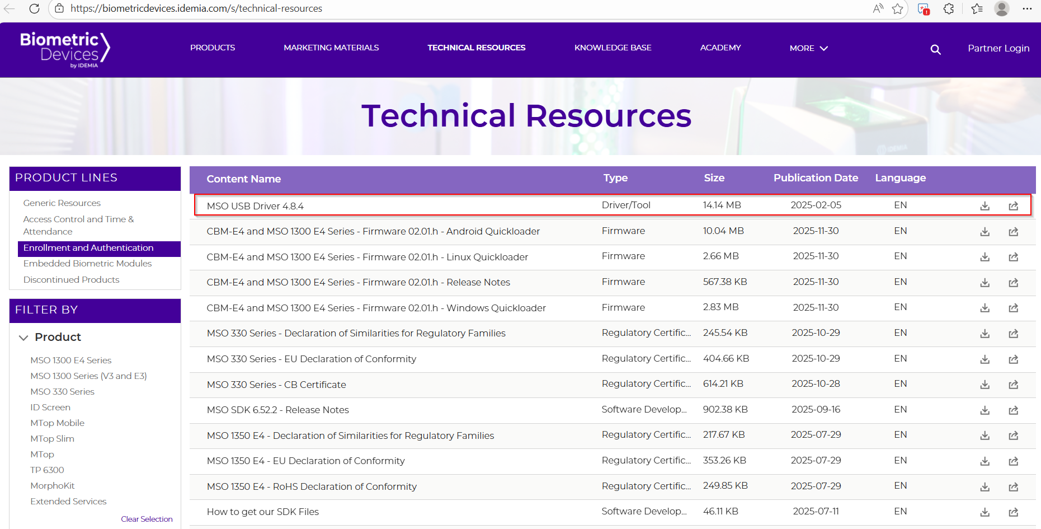Filter by Extended Services product
The width and height of the screenshot is (1041, 529).
tap(68, 502)
